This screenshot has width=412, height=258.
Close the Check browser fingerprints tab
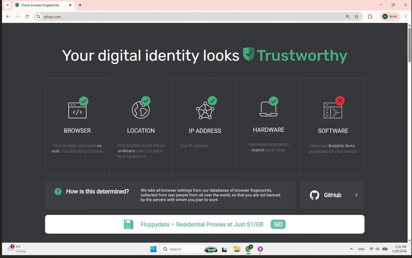click(70, 5)
